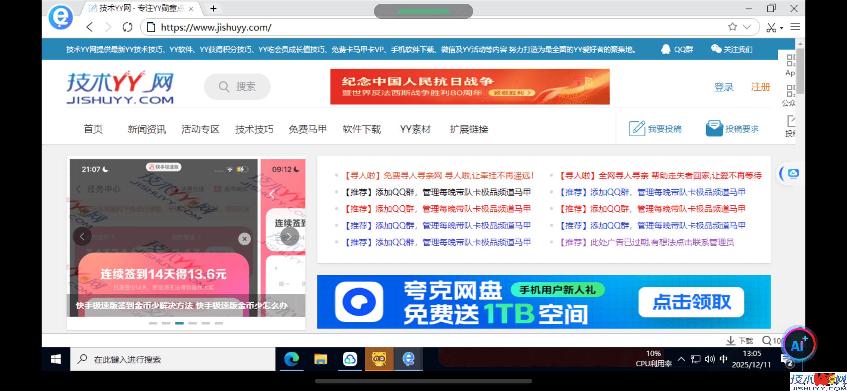Close the carousel ad with the X
The width and height of the screenshot is (847, 391).
[x=244, y=239]
